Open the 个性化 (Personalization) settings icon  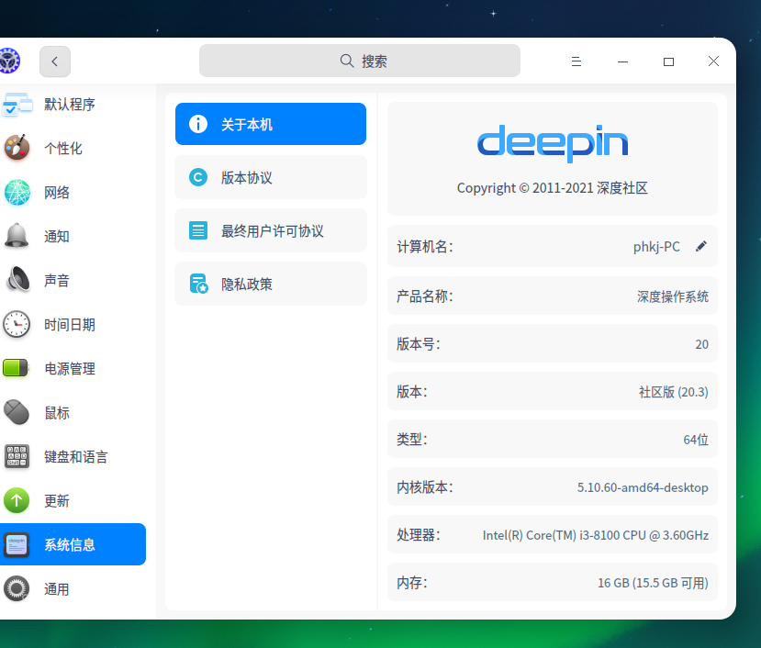coord(16,148)
